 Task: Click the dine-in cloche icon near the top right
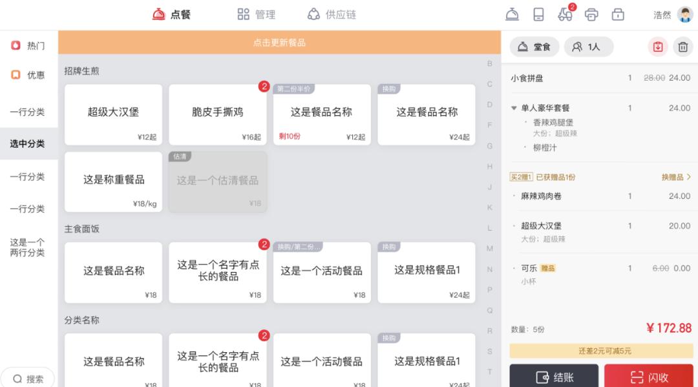coord(513,13)
